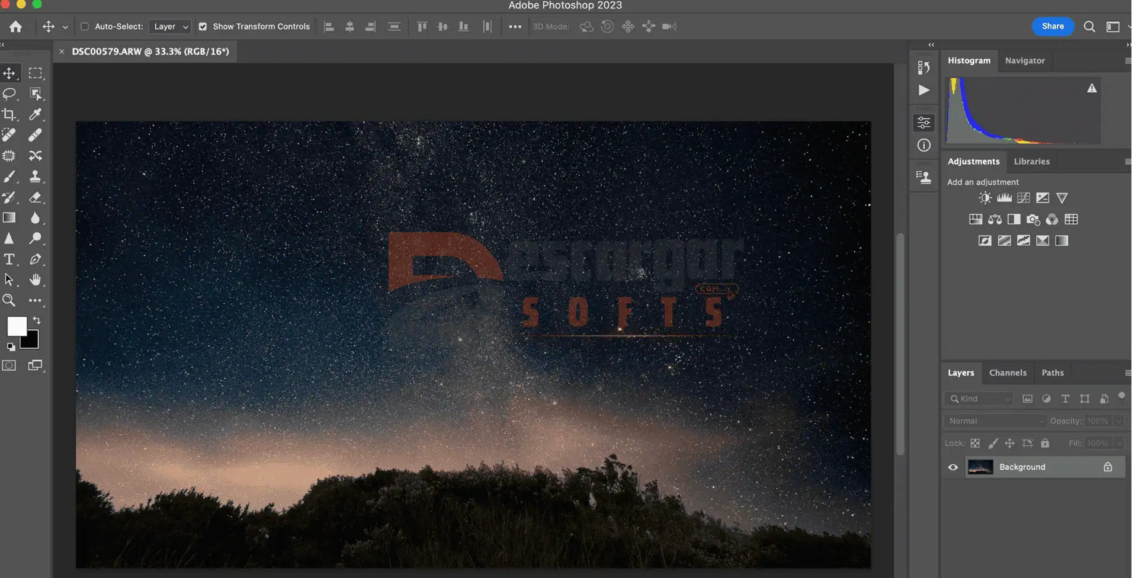Viewport: 1132px width, 578px height.
Task: Switch to the Channels tab
Action: (1008, 373)
